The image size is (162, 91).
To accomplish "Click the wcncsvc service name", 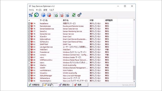I will coord(43,55).
